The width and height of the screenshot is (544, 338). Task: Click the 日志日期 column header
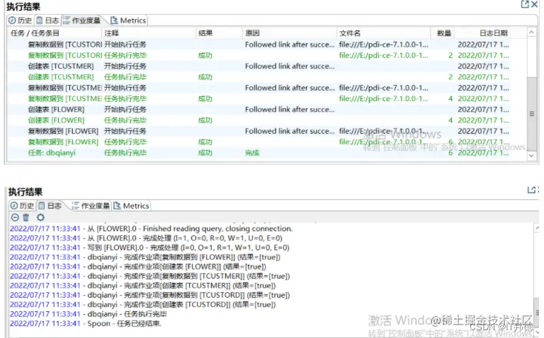[482, 33]
